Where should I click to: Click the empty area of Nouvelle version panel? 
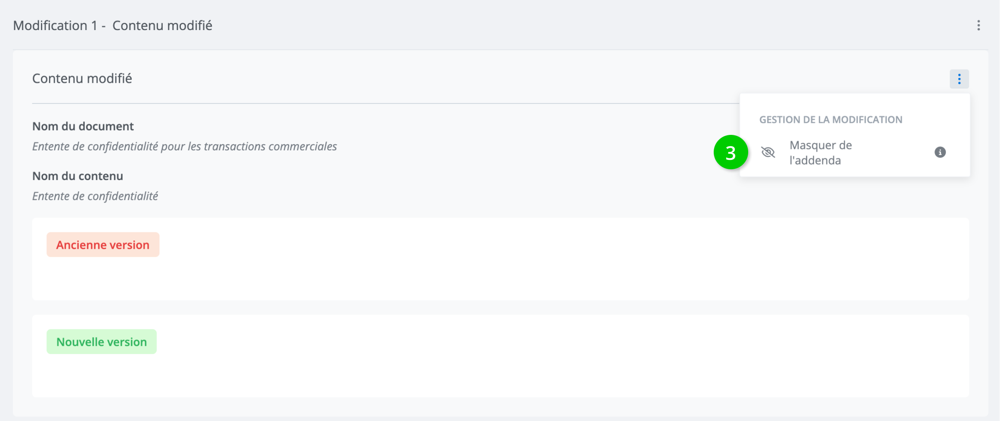(x=517, y=372)
